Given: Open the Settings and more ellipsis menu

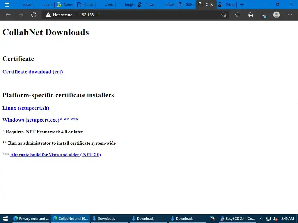Looking at the screenshot, I should [x=290, y=15].
